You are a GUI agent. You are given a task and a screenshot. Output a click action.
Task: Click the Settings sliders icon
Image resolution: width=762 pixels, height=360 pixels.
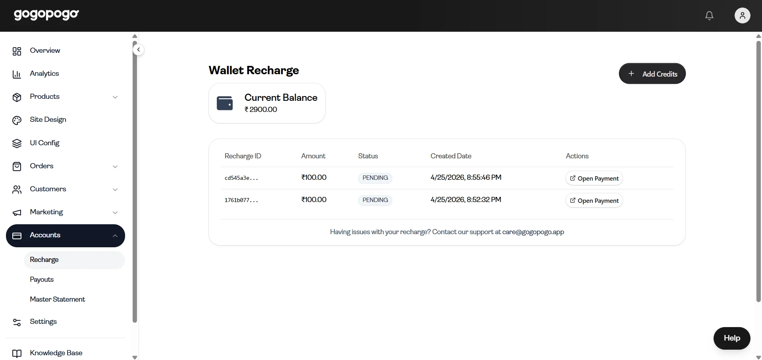[17, 322]
